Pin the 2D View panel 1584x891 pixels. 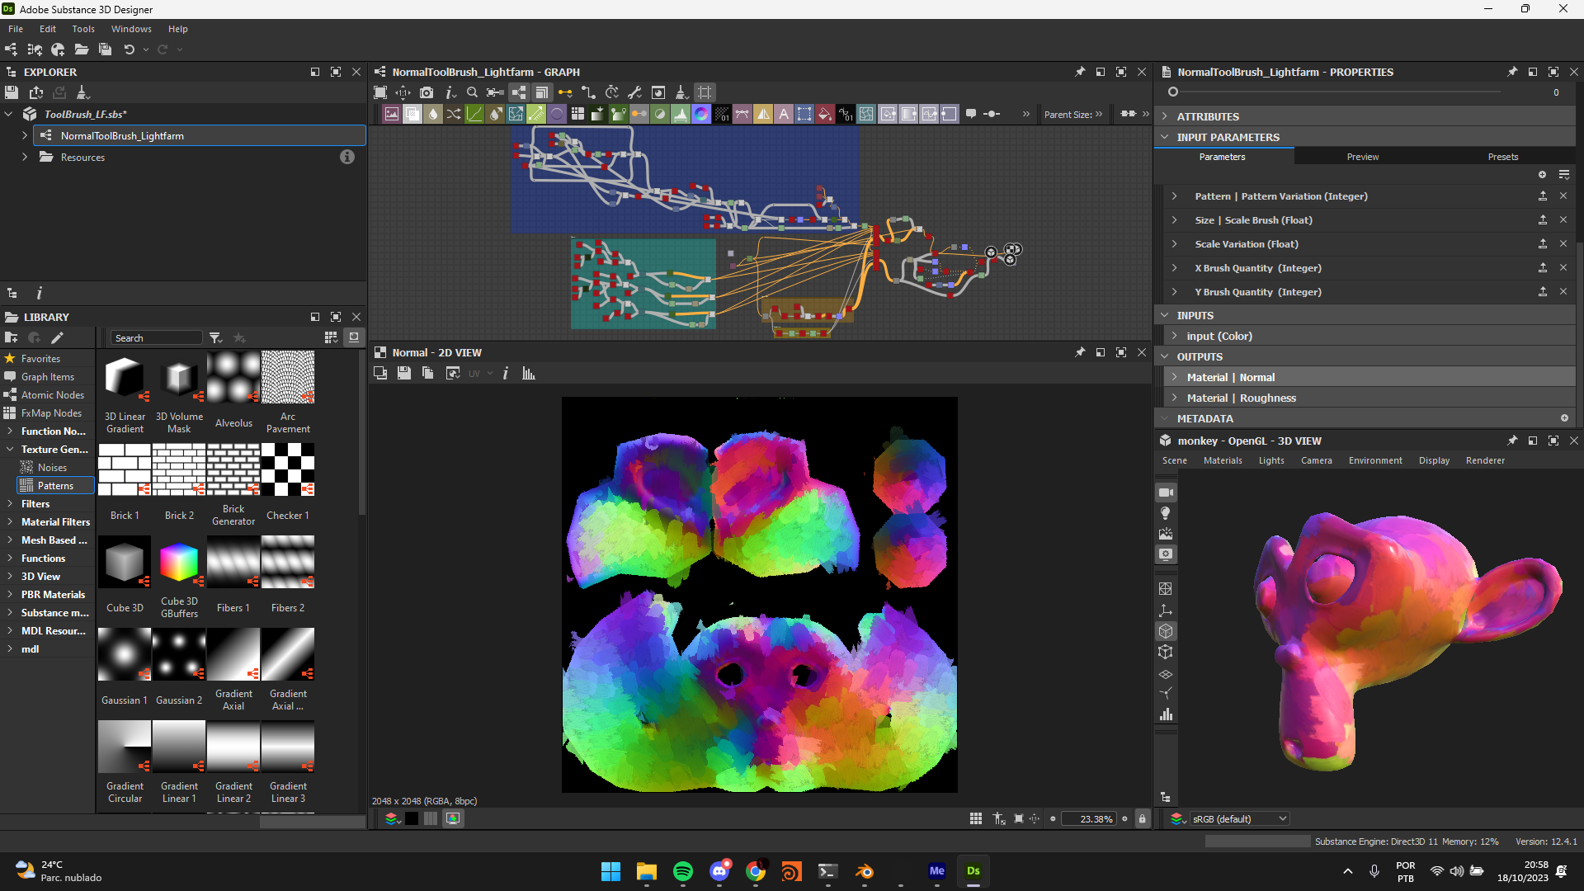coord(1080,352)
